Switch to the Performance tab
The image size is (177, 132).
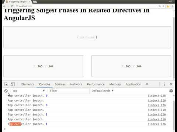pos(96,84)
